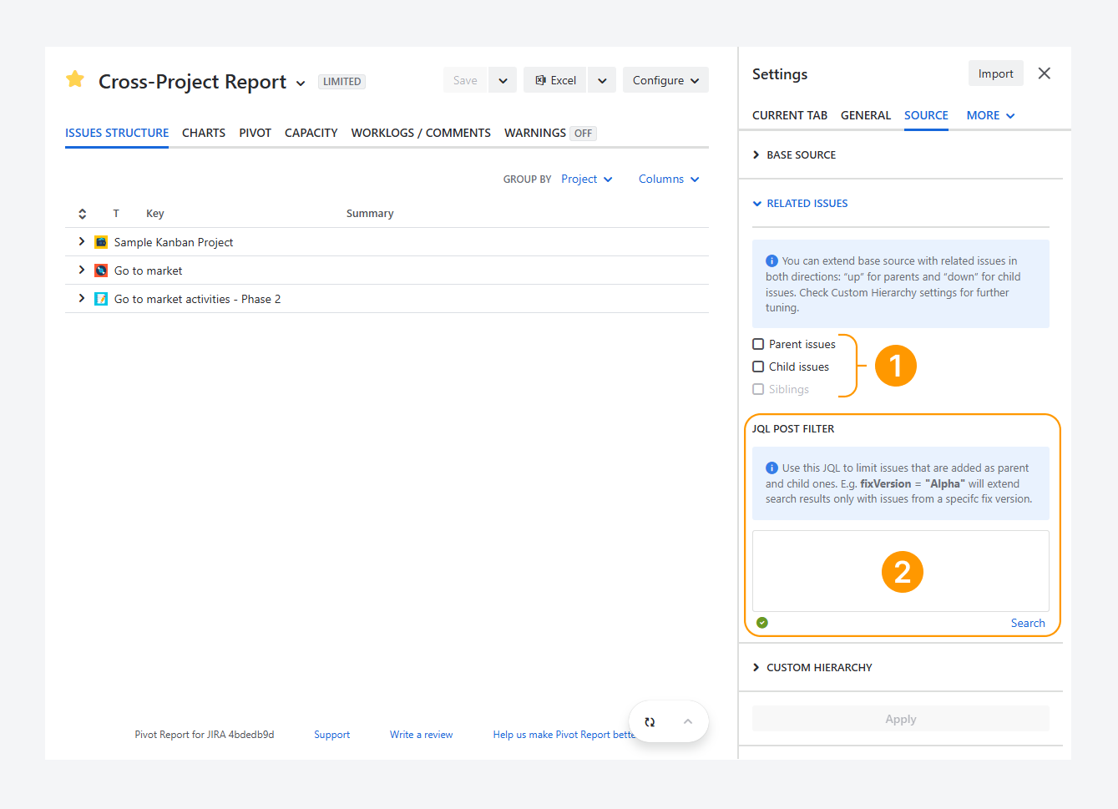This screenshot has height=809, width=1118.
Task: Click the Apply settings button
Action: [x=901, y=719]
